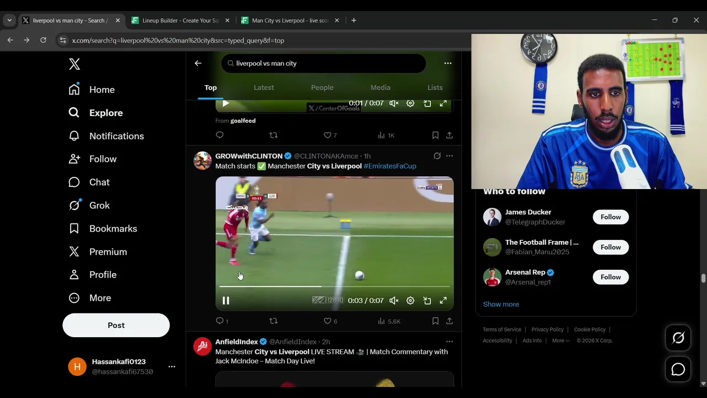Open Explore in sidebar
Image resolution: width=707 pixels, height=398 pixels.
click(96, 113)
